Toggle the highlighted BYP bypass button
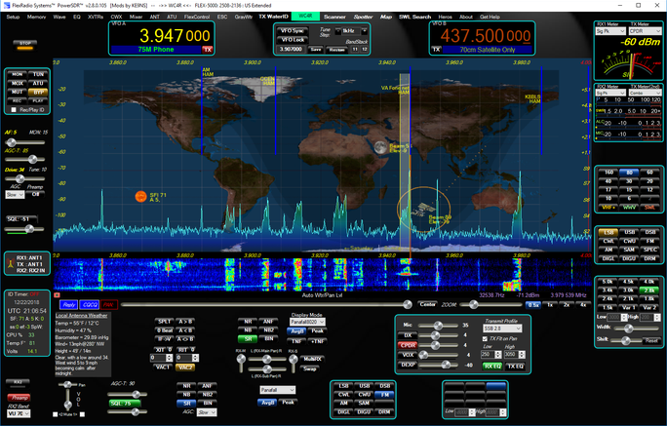This screenshot has height=426, width=667. 38,92
